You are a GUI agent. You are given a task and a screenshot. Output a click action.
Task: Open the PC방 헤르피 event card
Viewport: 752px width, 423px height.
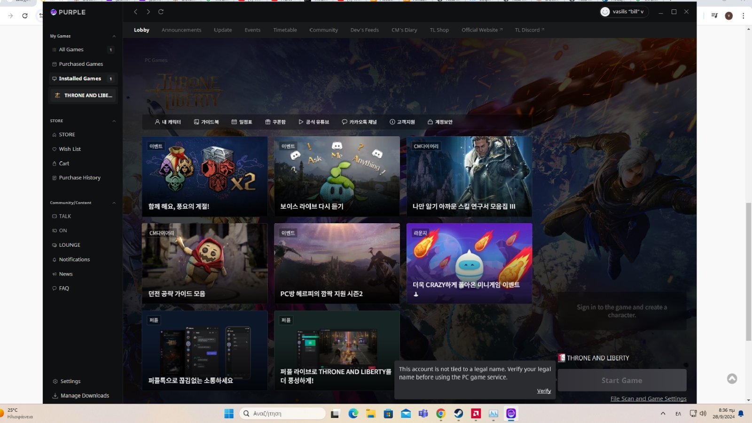click(337, 264)
